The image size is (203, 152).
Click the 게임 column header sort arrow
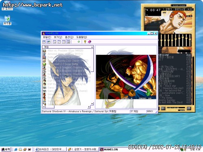click(92, 47)
